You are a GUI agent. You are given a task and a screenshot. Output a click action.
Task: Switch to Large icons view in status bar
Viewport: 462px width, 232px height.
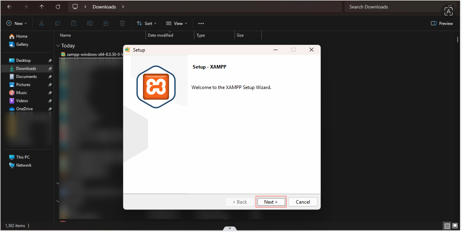(455, 226)
